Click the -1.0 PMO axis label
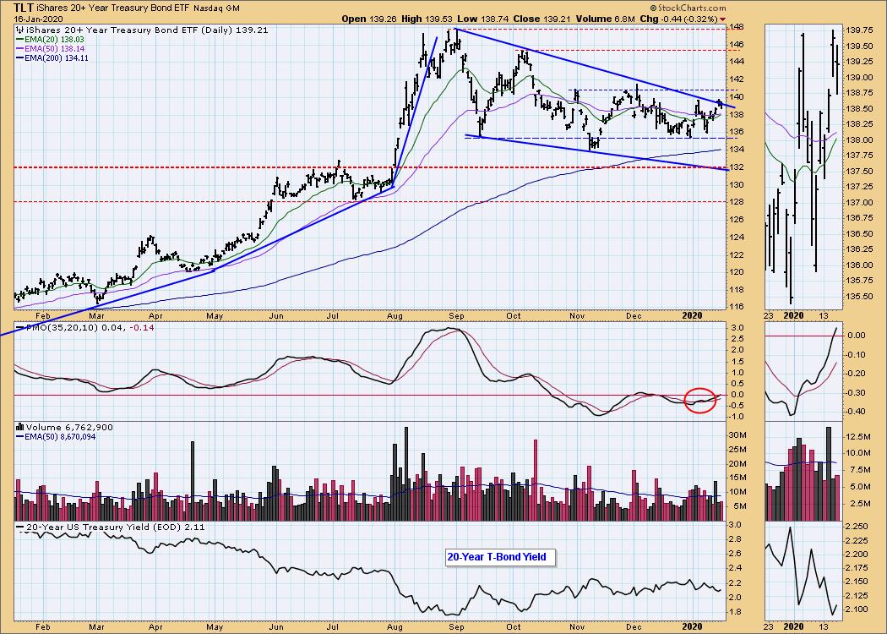Viewport: 887px width, 634px height. [737, 417]
